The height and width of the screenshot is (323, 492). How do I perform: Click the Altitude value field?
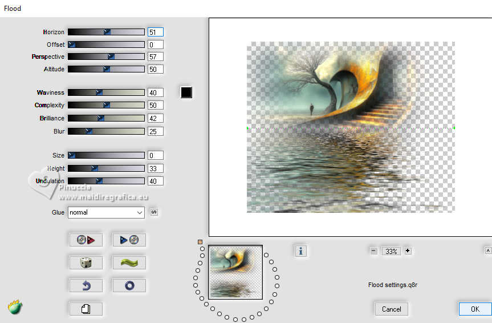point(155,69)
